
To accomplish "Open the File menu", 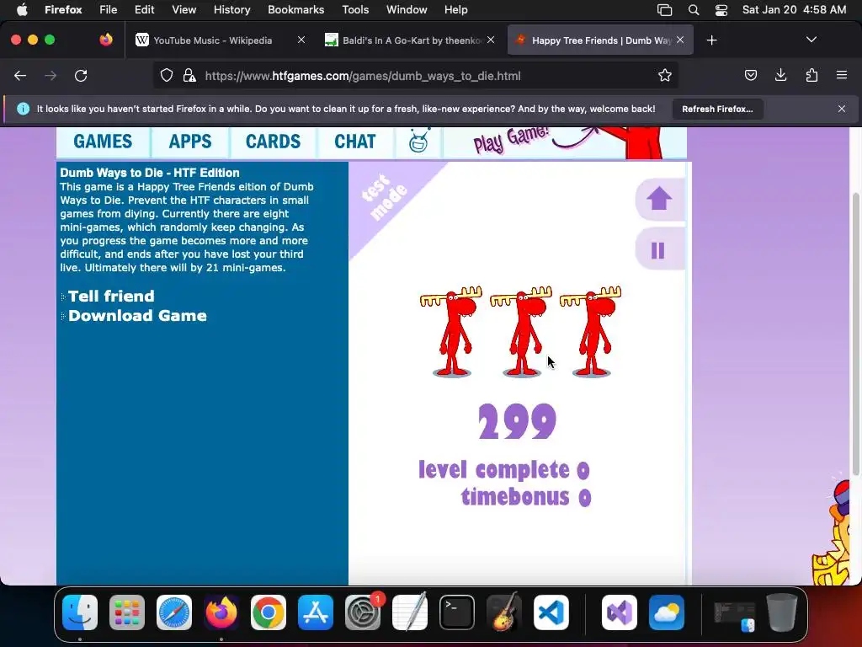I will coord(109,10).
